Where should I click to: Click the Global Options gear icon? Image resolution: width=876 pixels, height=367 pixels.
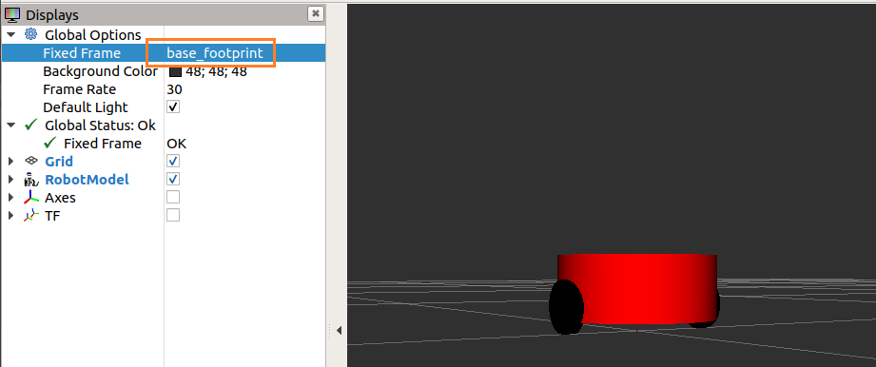pyautogui.click(x=30, y=34)
